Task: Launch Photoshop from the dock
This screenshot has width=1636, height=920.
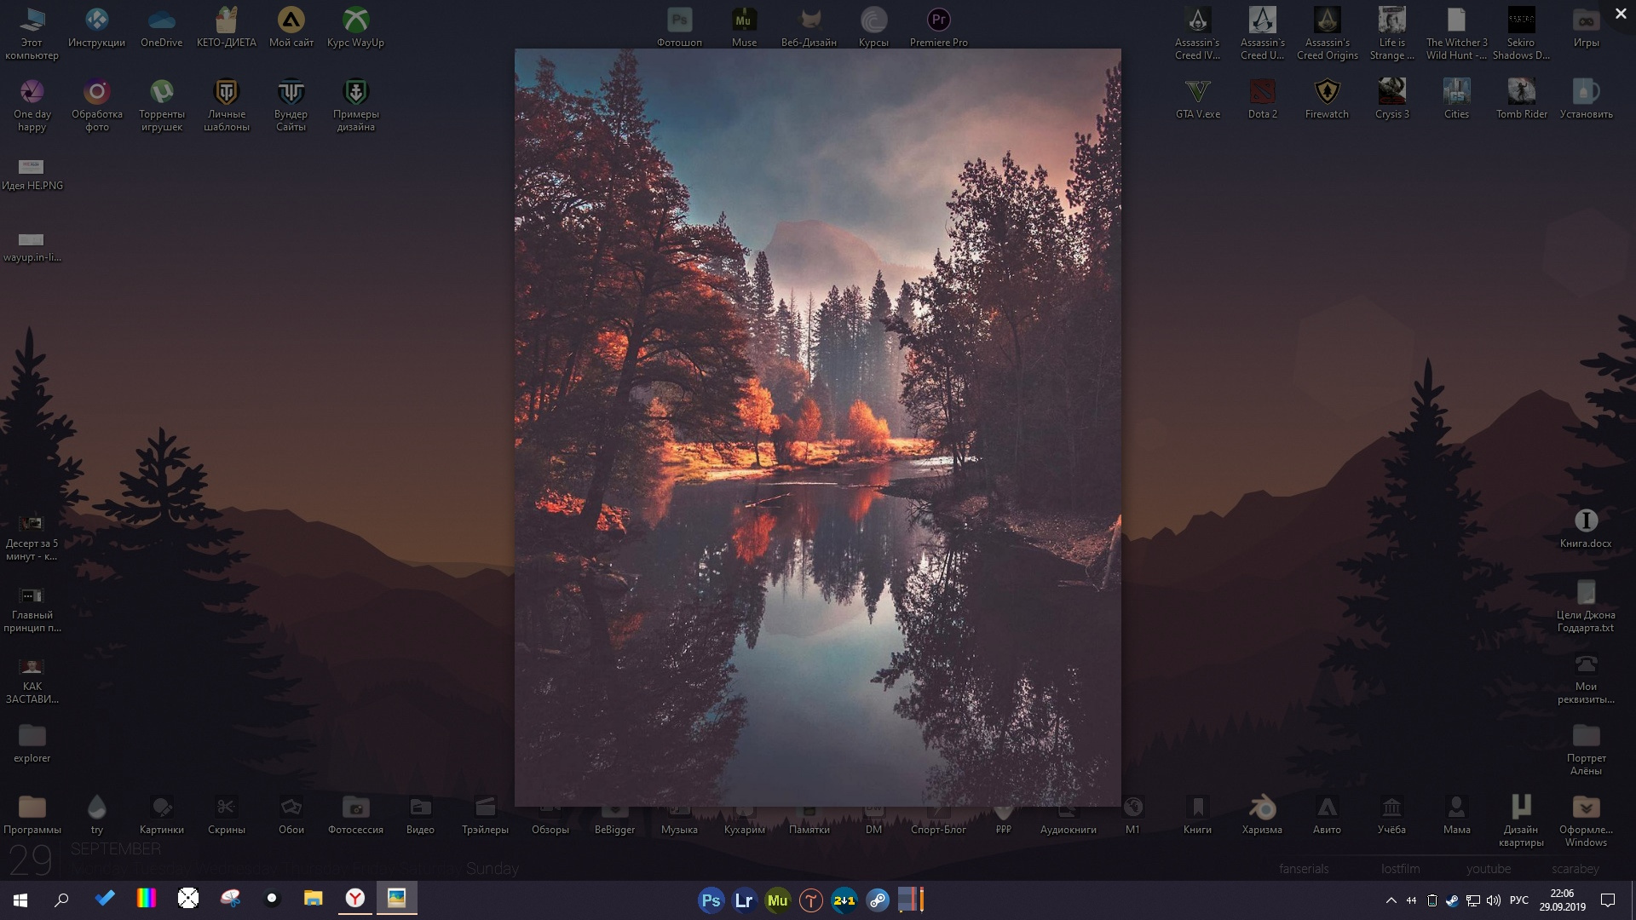Action: point(711,900)
